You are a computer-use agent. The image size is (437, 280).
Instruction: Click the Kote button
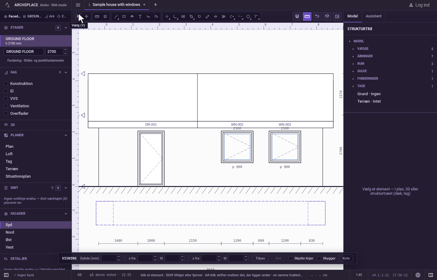click(x=346, y=258)
